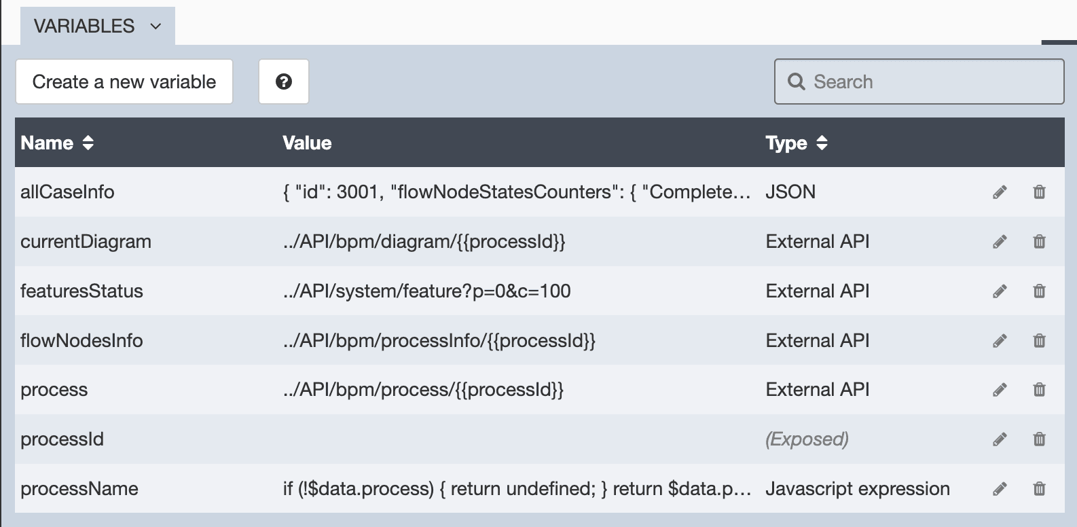Click Create a new variable
This screenshot has height=527, width=1077.
click(124, 81)
